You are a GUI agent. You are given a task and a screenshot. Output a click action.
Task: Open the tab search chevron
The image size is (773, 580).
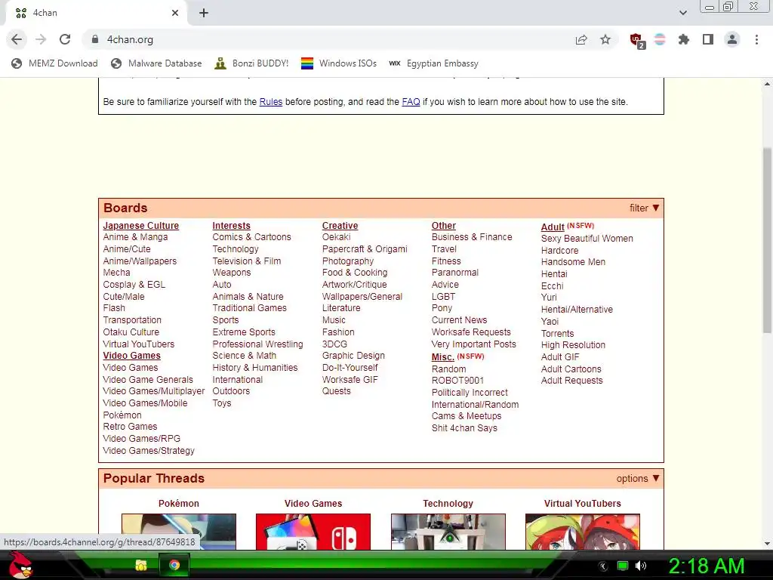click(683, 13)
